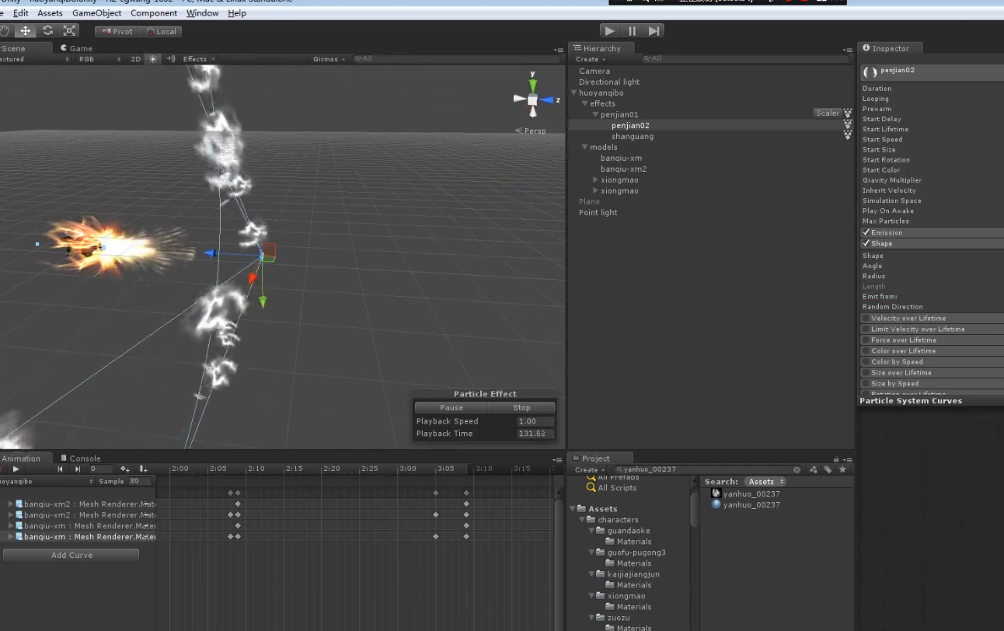Screen dimensions: 1004x631
Task: Enable Size by Speed module
Action: coord(866,383)
